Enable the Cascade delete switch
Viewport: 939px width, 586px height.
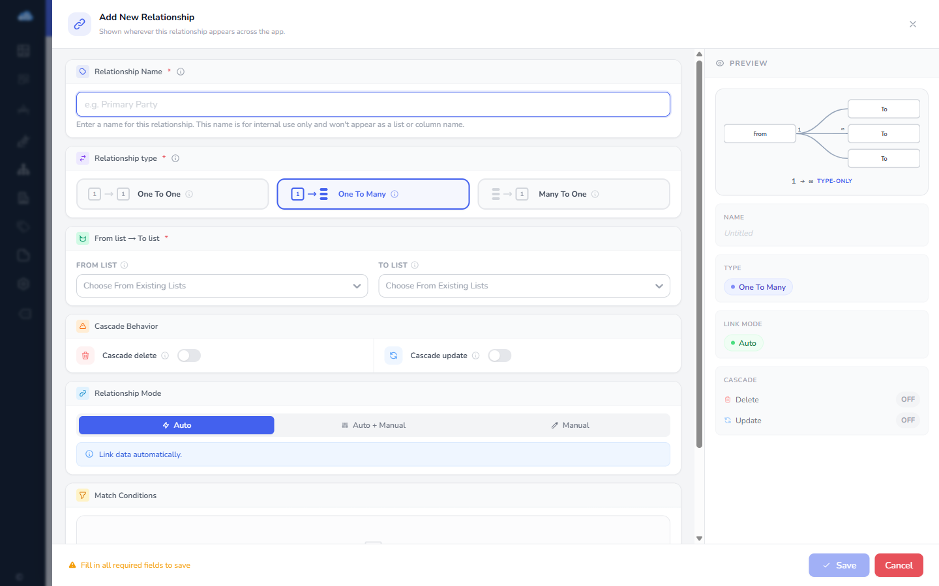tap(189, 356)
